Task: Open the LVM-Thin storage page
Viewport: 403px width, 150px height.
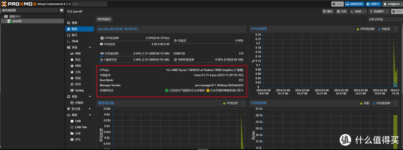Action: click(79, 127)
